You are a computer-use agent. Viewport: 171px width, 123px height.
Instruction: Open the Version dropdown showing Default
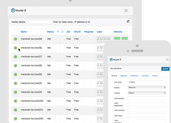[x=147, y=93]
